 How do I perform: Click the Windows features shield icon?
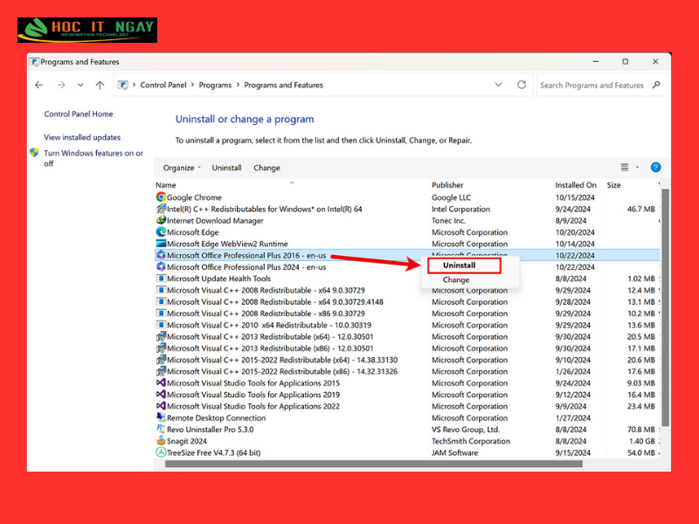34,153
